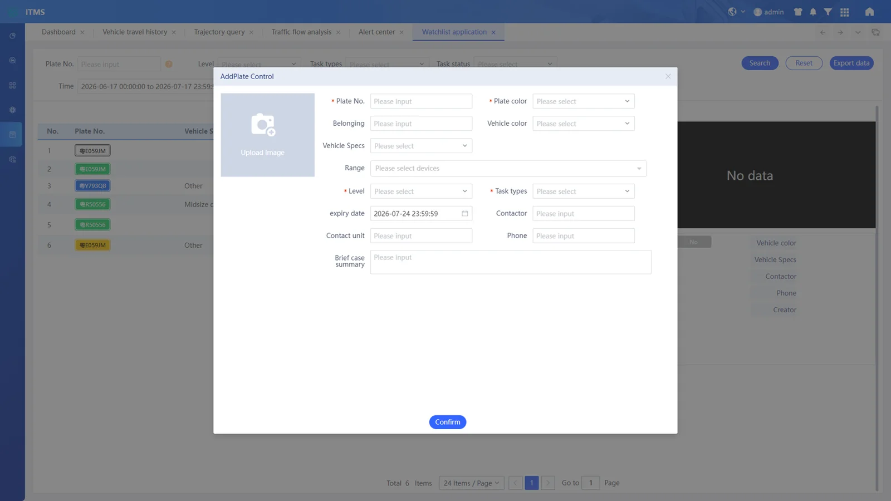Viewport: 891px width, 501px height.
Task: Click the second sidebar search icon
Action: (x=12, y=60)
